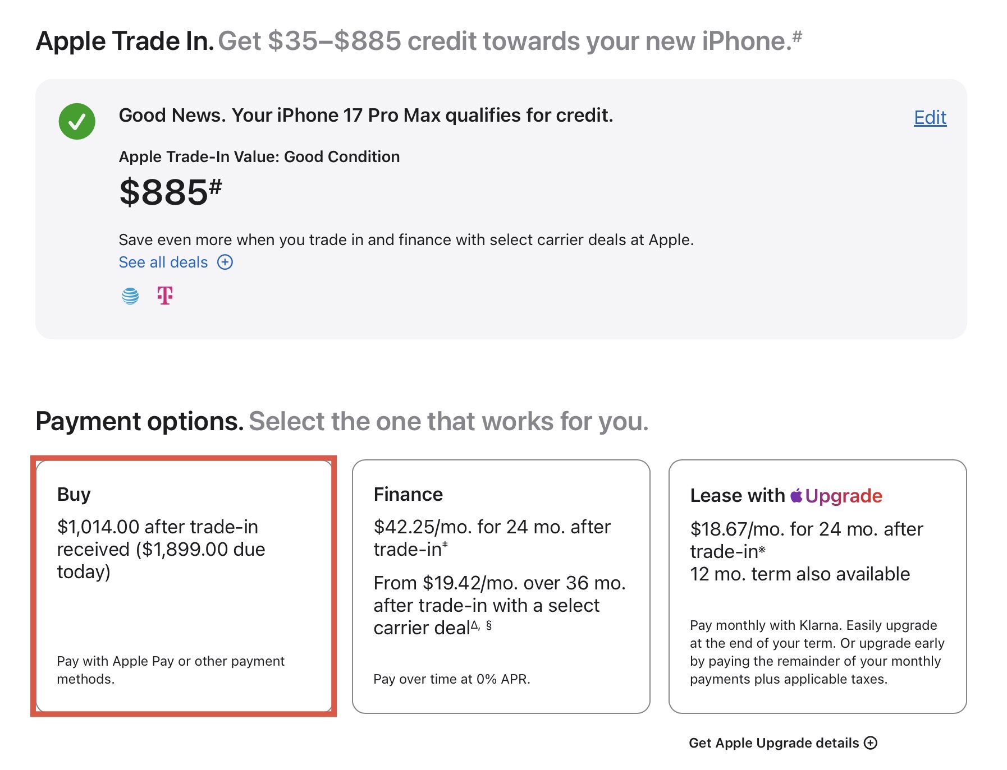1007x770 pixels.
Task: Edit the iPhone 17 Pro Max trade-in
Action: coord(930,117)
